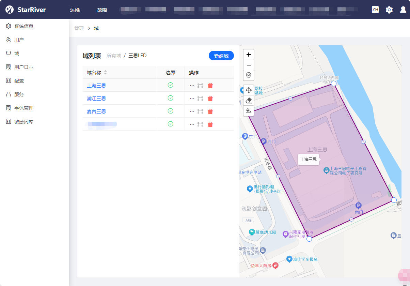This screenshot has width=410, height=286.
Task: Select the eraser tool on map
Action: [249, 101]
